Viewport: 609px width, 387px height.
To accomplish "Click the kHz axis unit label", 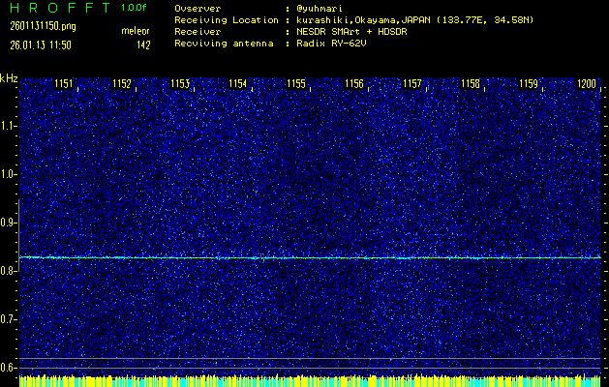I will 9,77.
